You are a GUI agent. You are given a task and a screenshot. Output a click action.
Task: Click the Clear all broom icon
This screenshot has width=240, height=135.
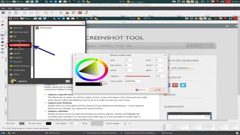tap(86, 12)
